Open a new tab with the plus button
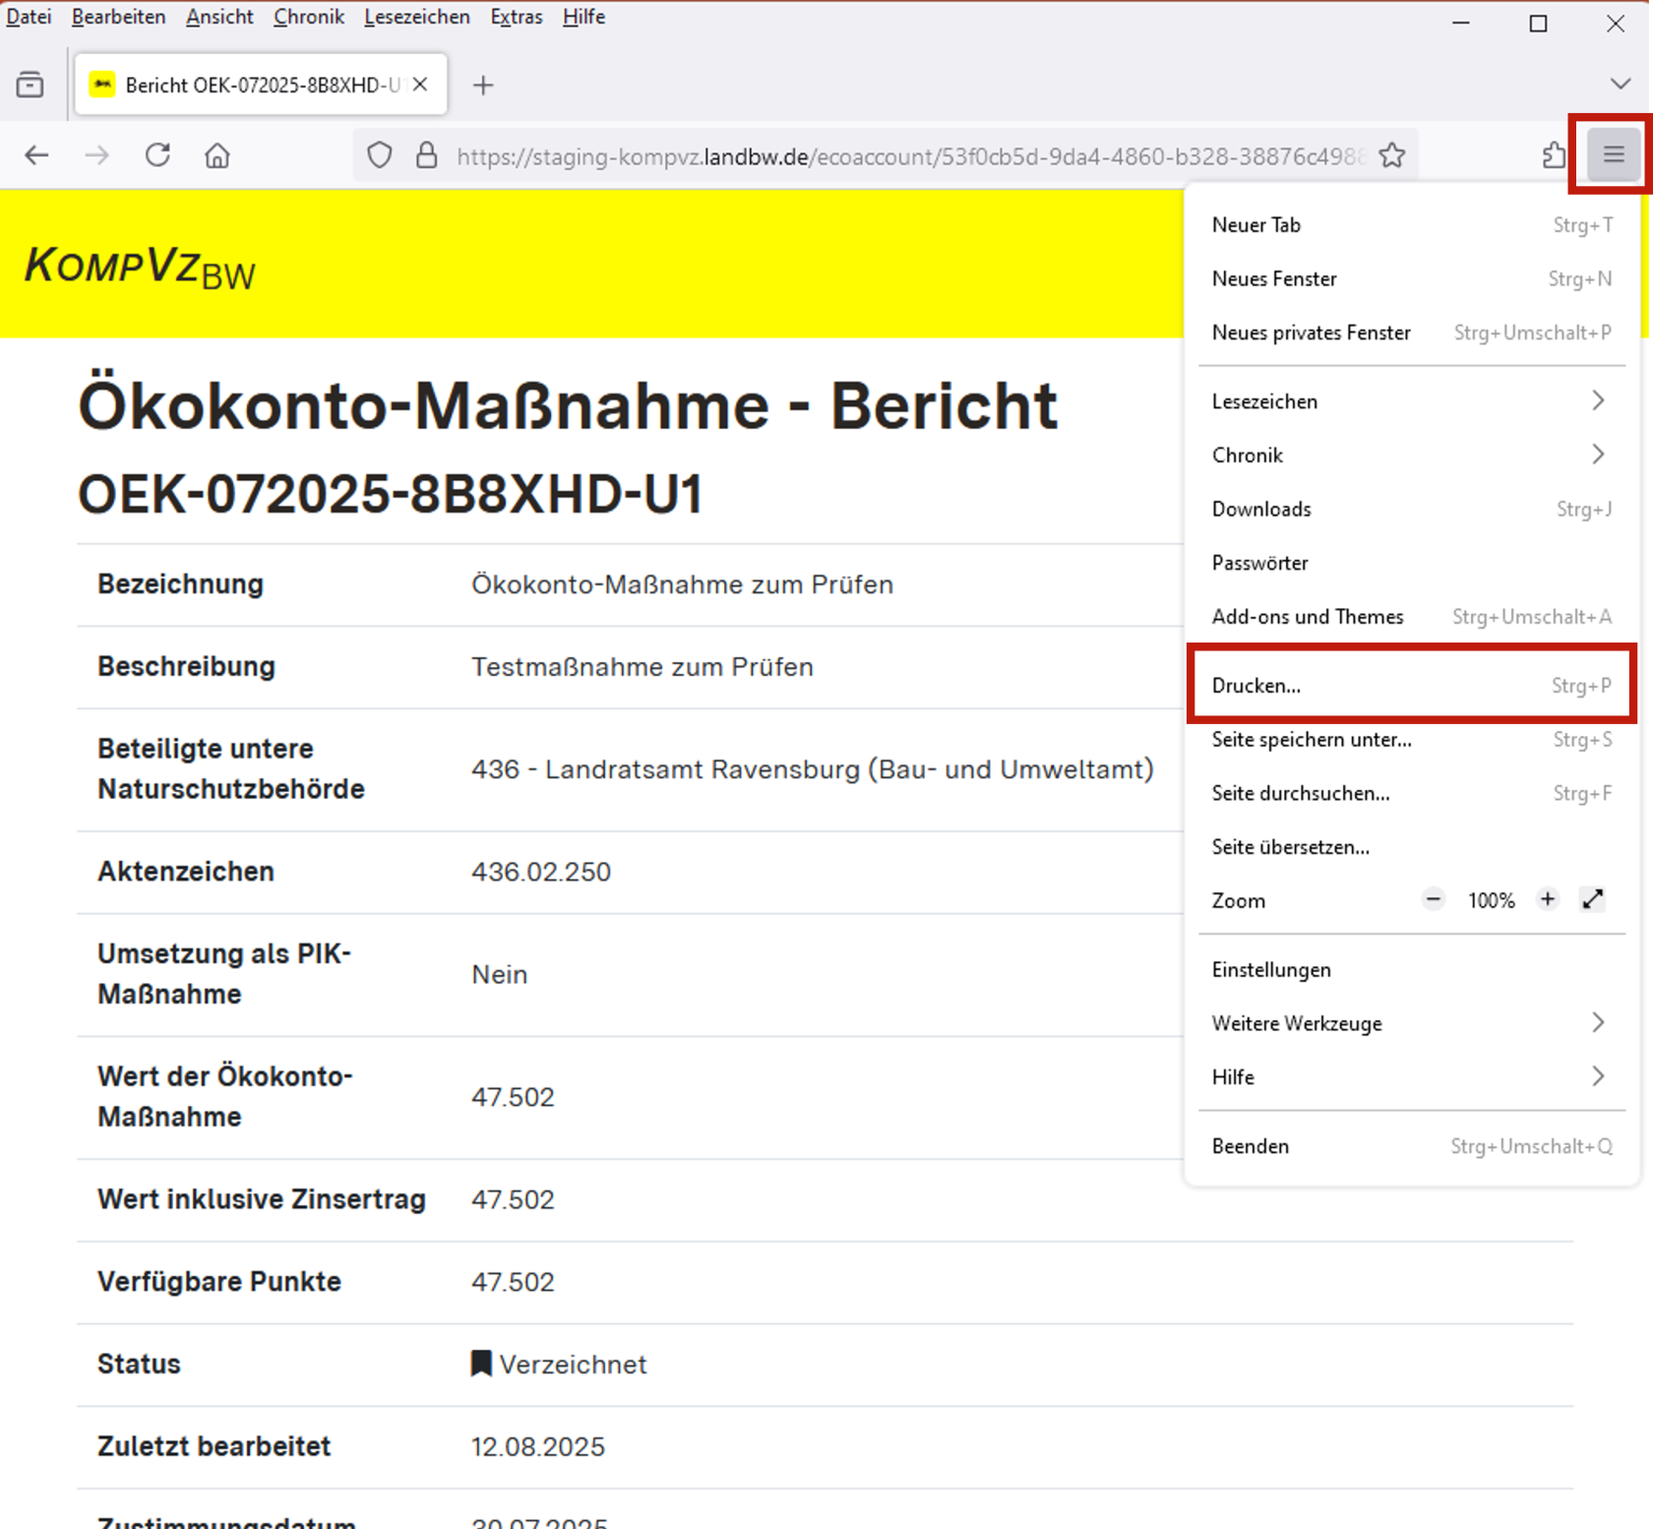Viewport: 1653px width, 1529px height. pos(483,86)
